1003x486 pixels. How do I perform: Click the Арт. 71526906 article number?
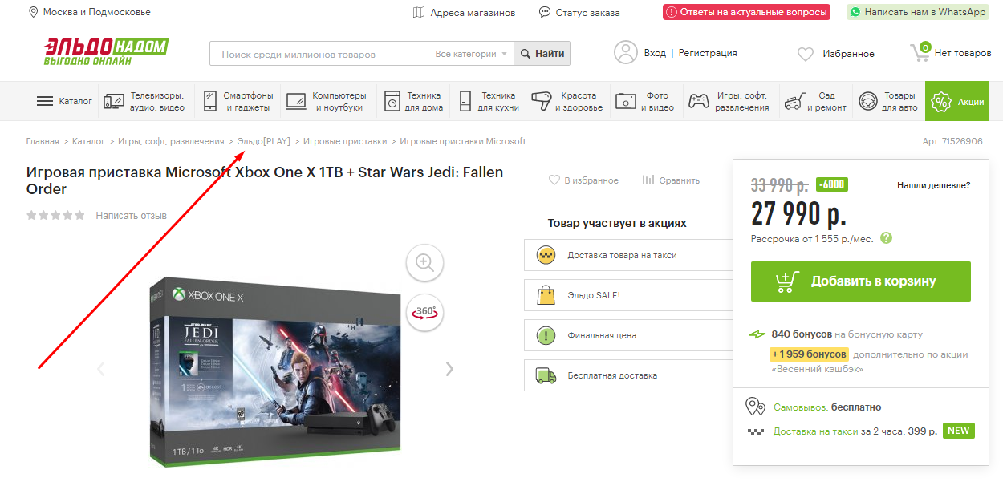point(952,141)
